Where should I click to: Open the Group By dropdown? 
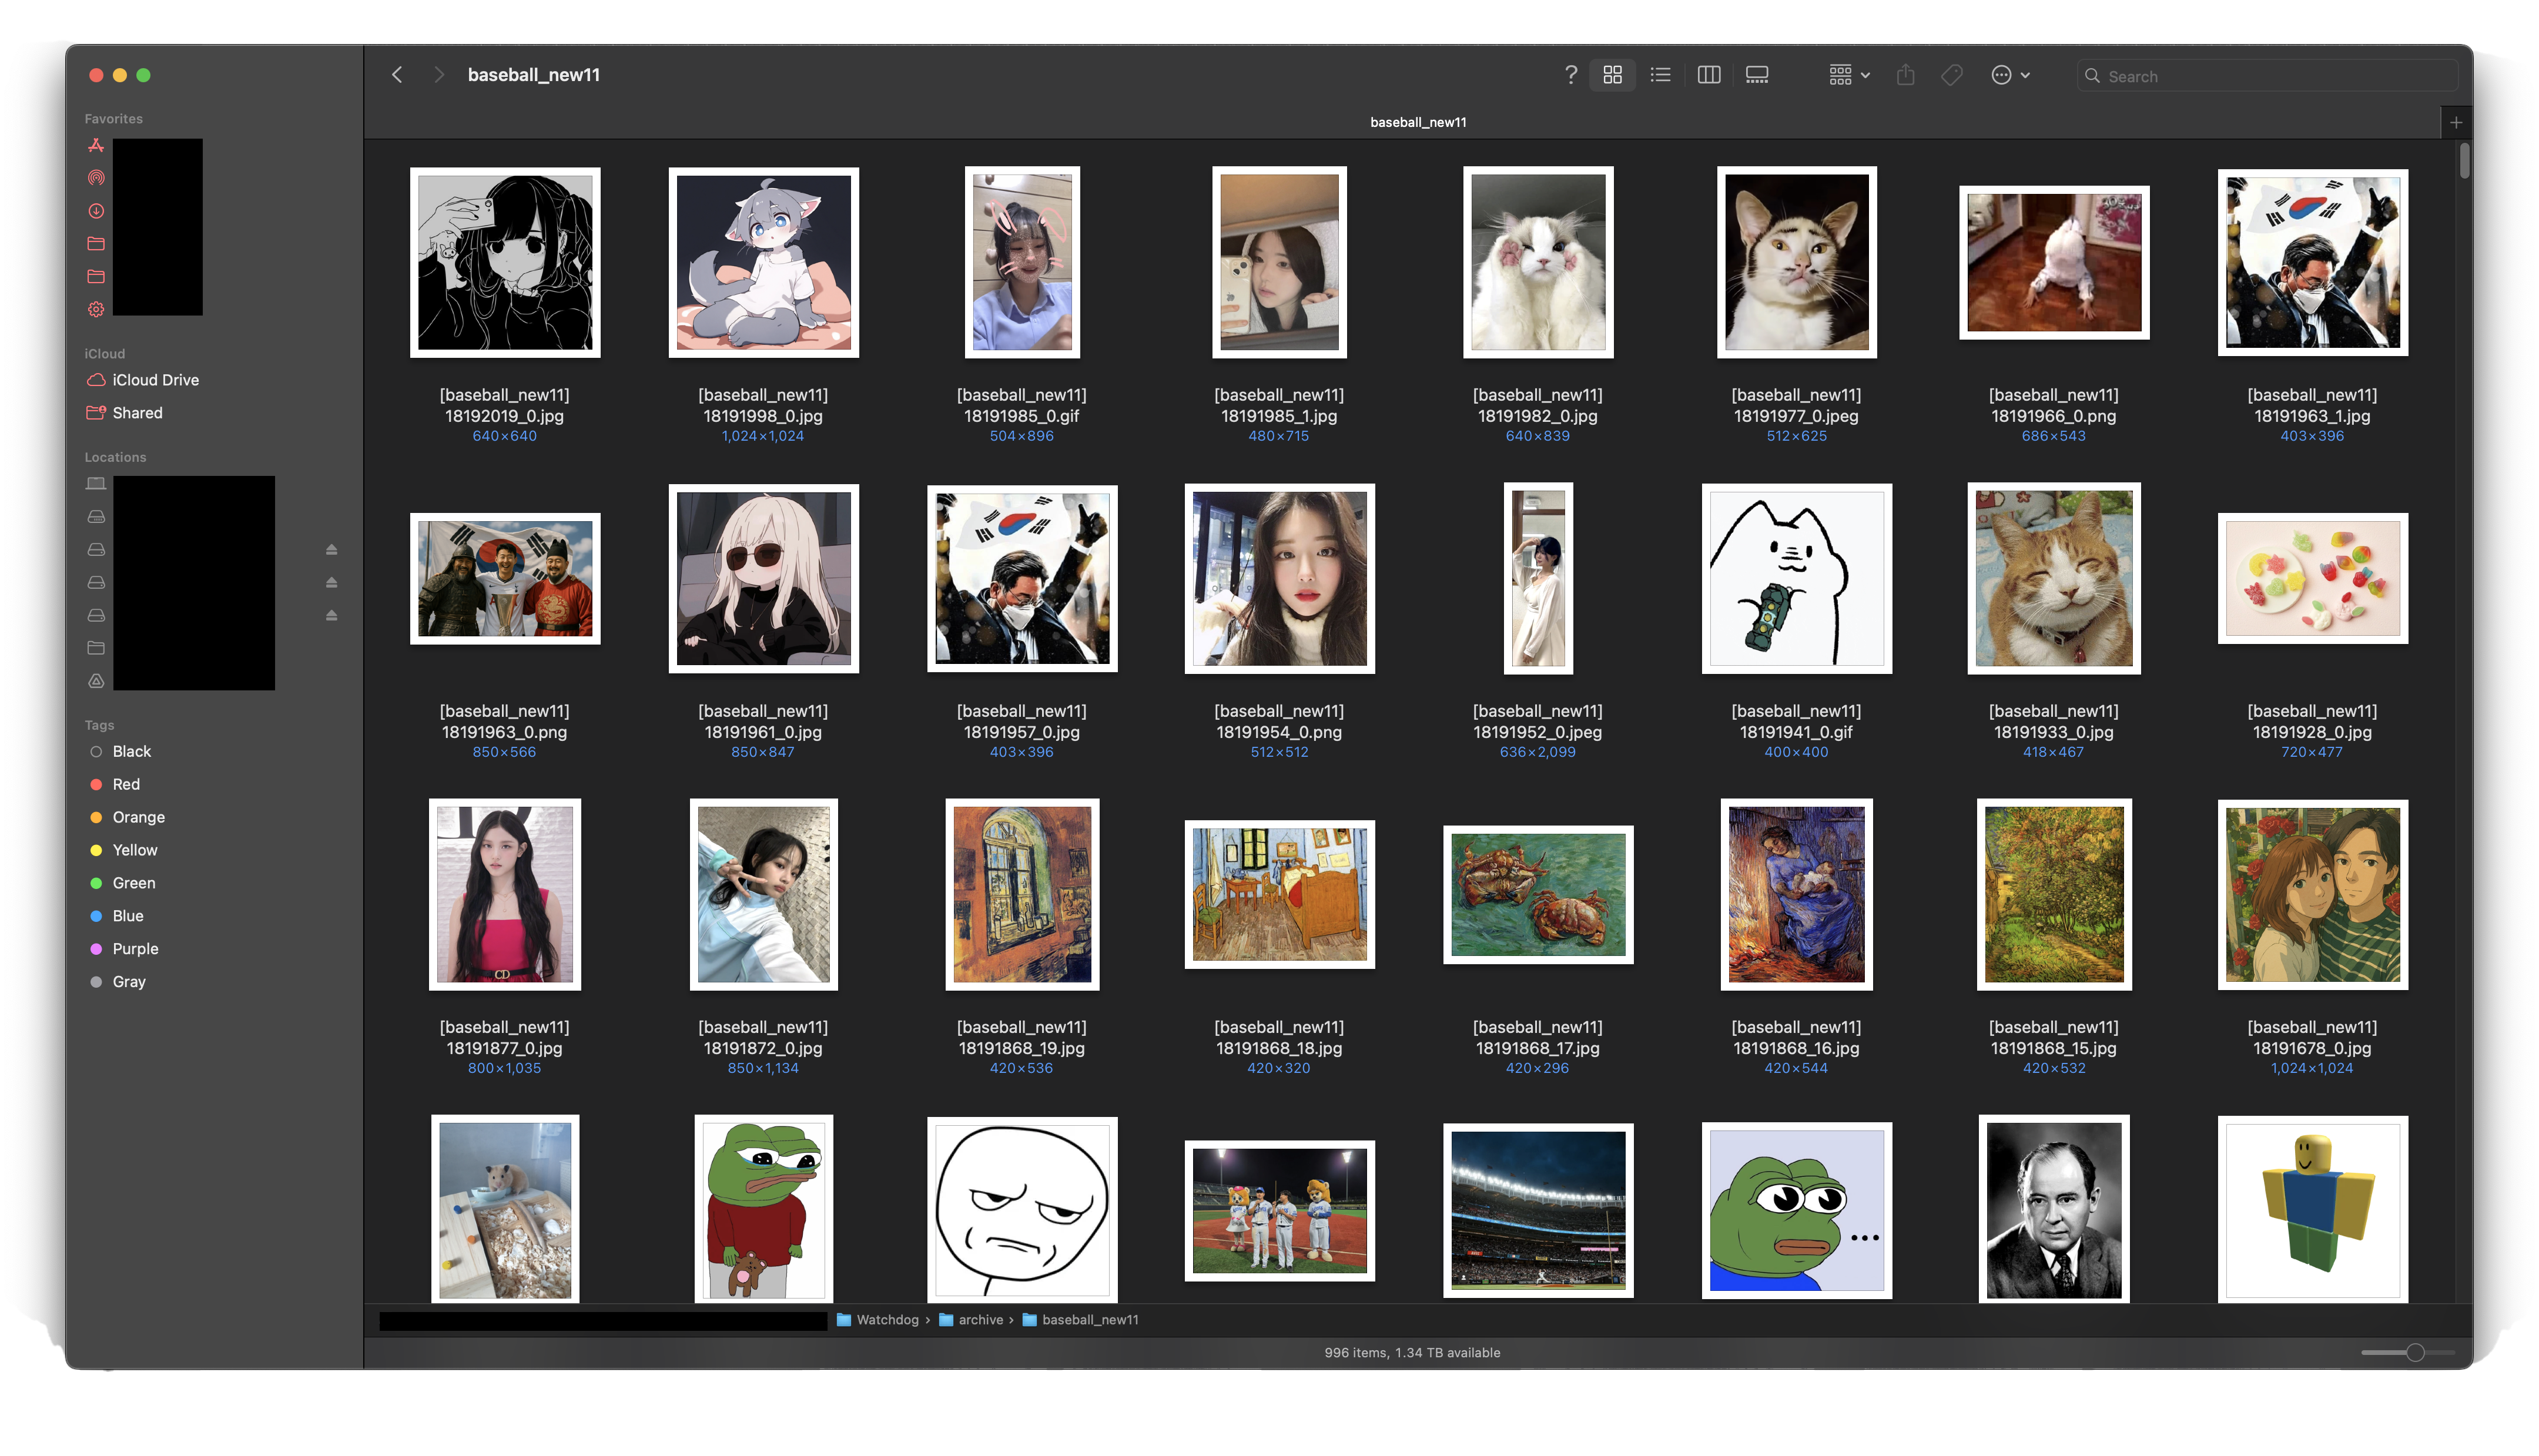[x=1849, y=75]
